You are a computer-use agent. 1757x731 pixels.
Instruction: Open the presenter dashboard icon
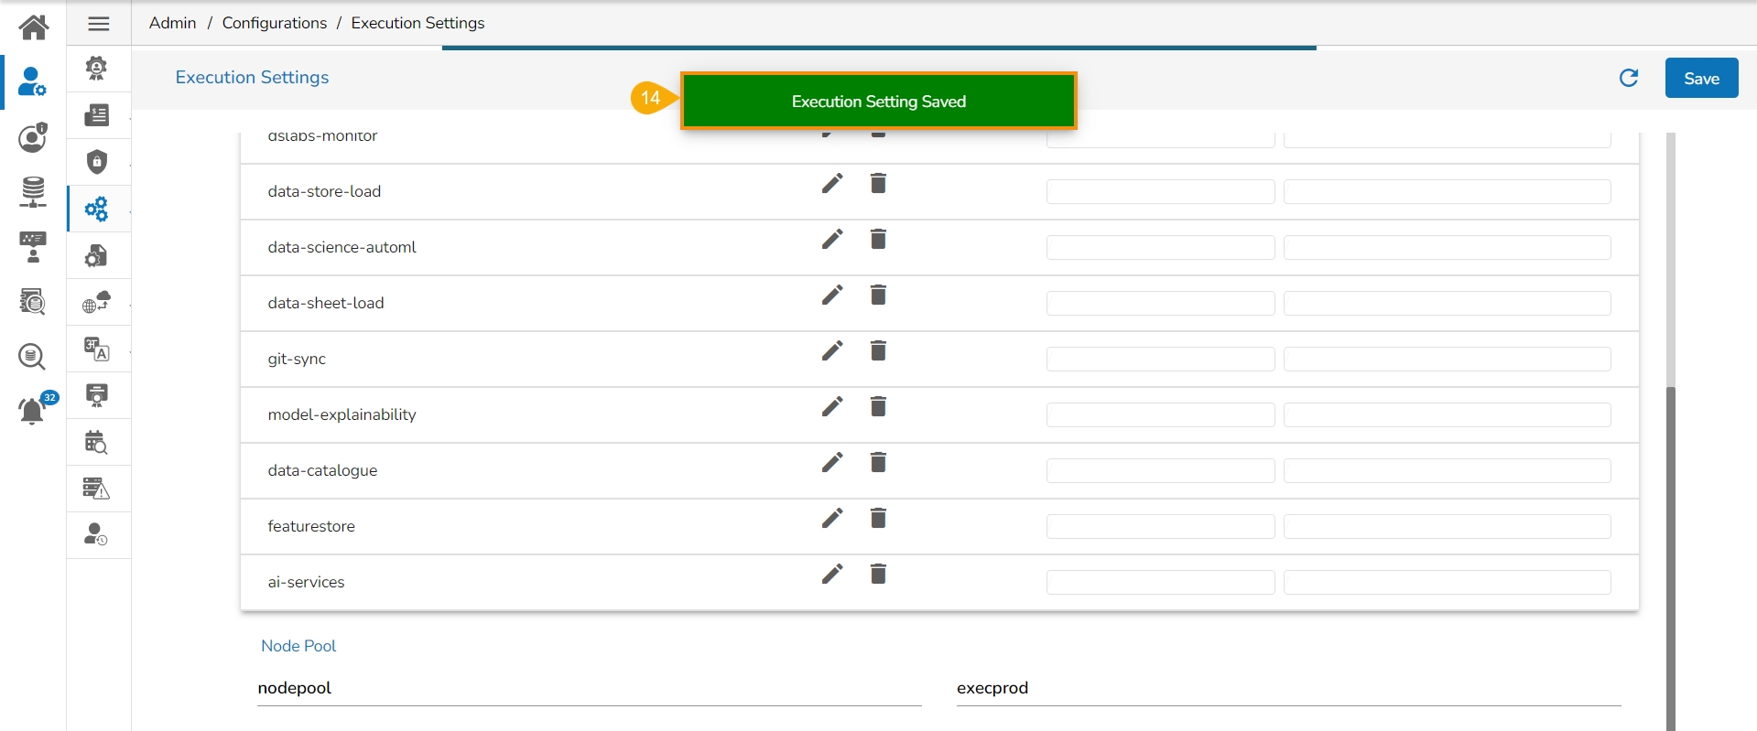pos(33,247)
